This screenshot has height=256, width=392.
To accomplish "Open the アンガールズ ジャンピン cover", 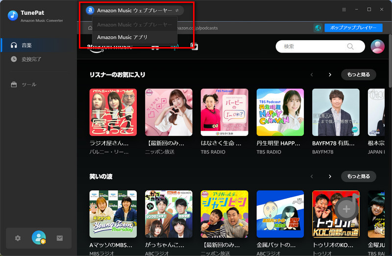I will coord(224,214).
